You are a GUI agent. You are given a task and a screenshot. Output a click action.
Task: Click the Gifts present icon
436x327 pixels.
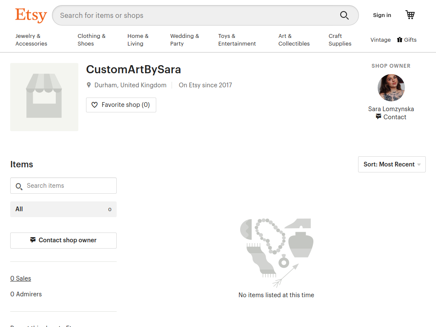click(399, 40)
